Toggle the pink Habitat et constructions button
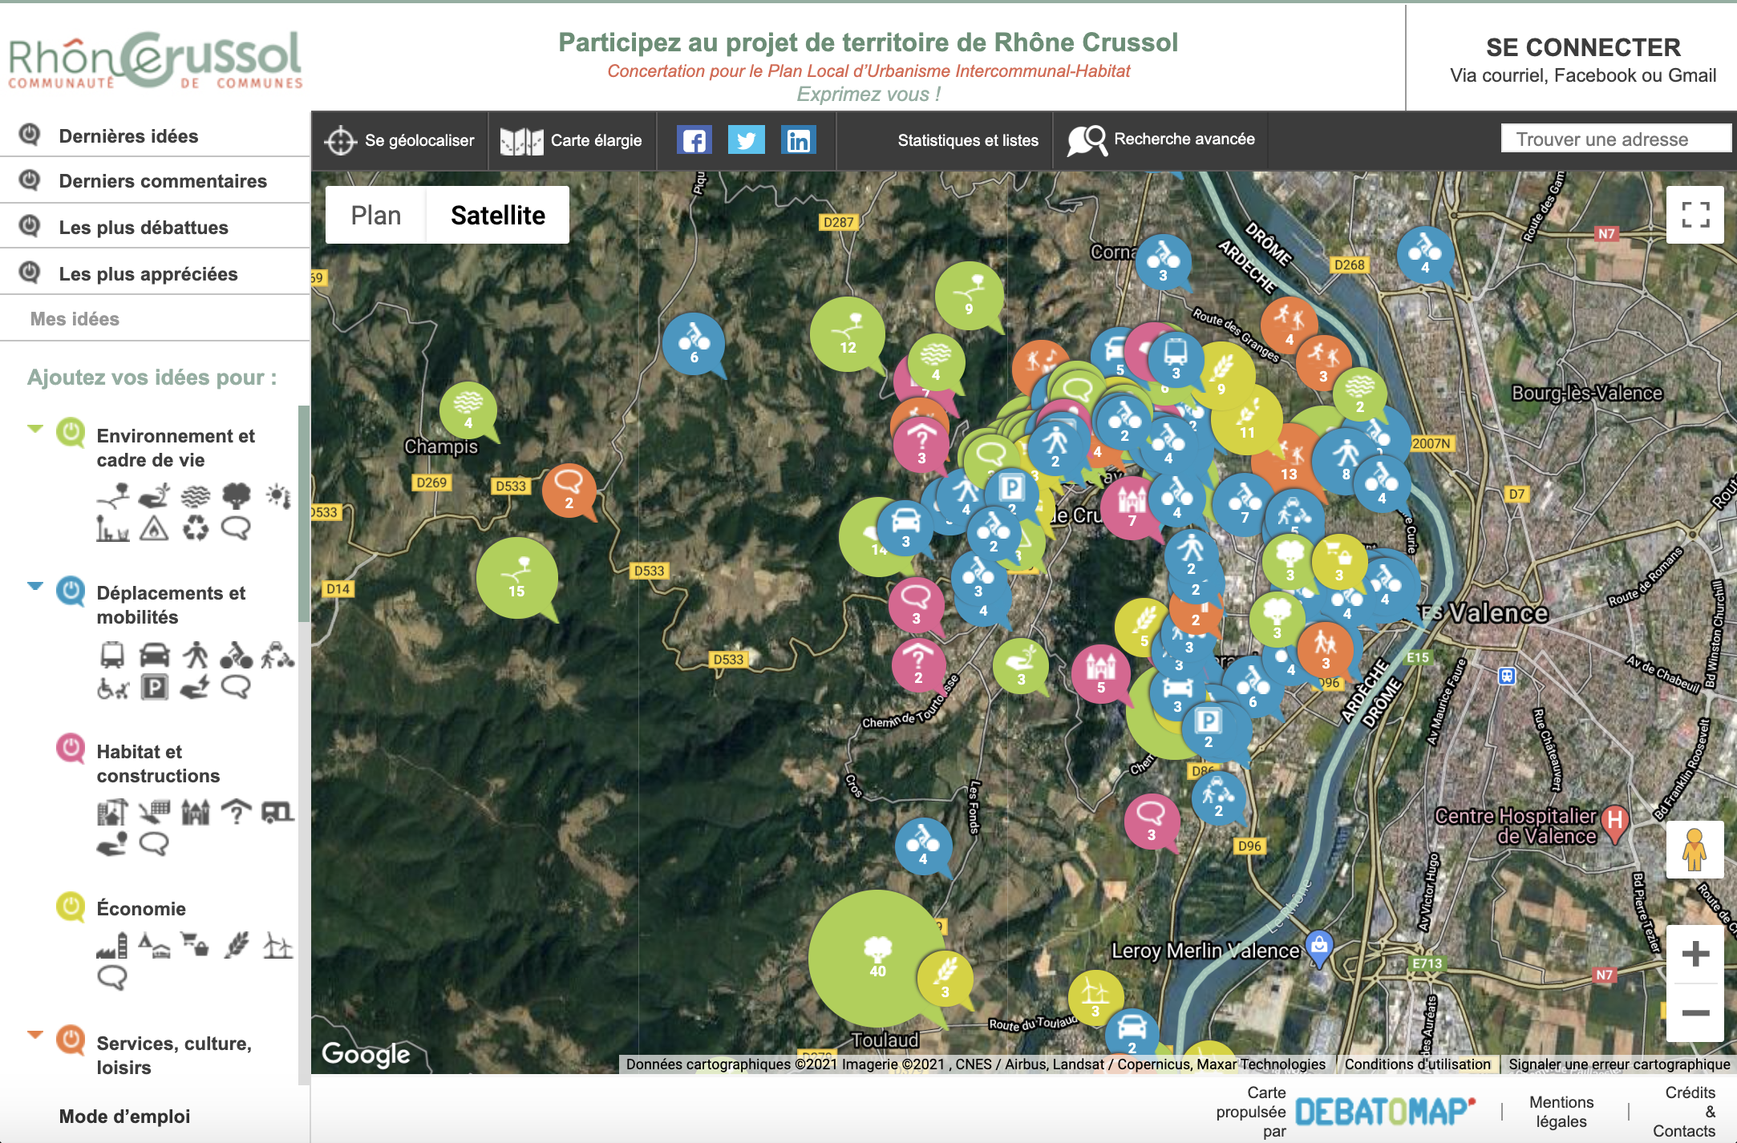The image size is (1737, 1143). [x=71, y=748]
